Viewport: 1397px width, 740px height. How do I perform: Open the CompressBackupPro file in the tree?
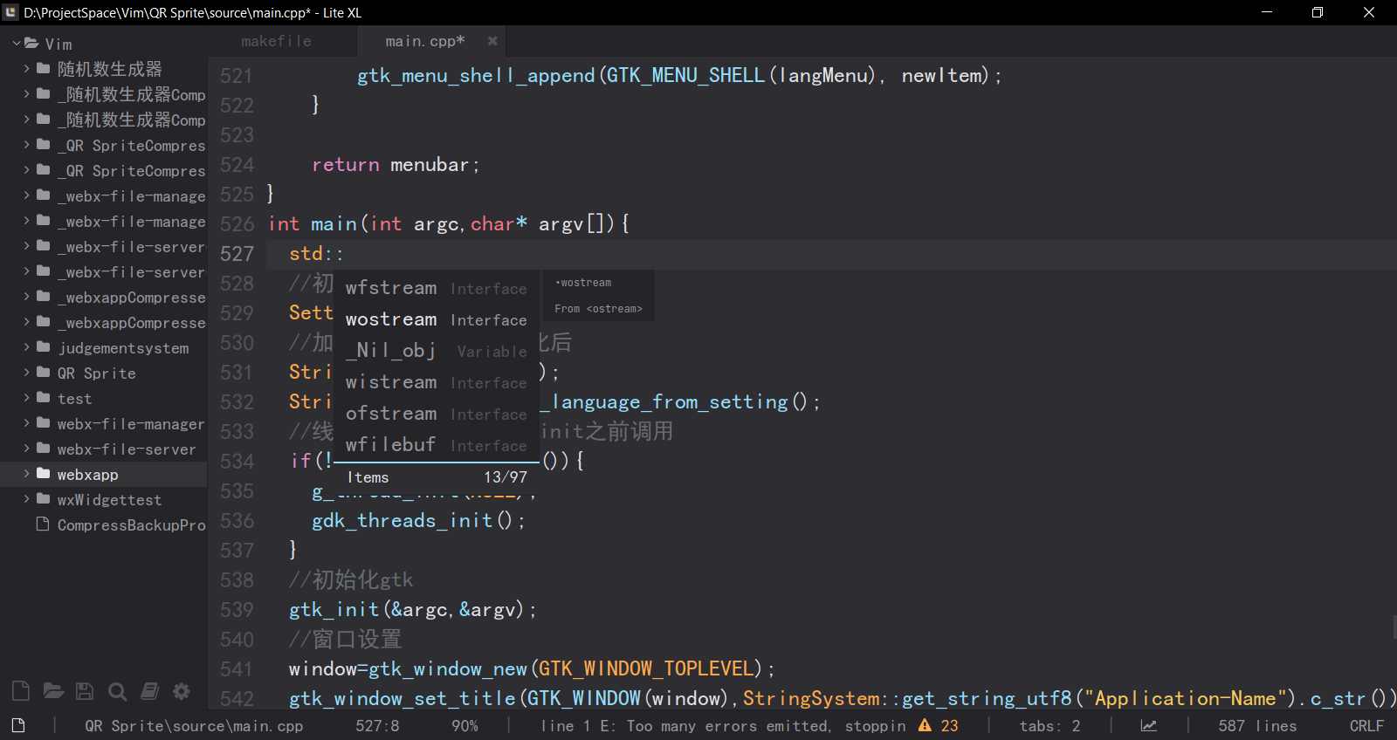[x=131, y=525]
